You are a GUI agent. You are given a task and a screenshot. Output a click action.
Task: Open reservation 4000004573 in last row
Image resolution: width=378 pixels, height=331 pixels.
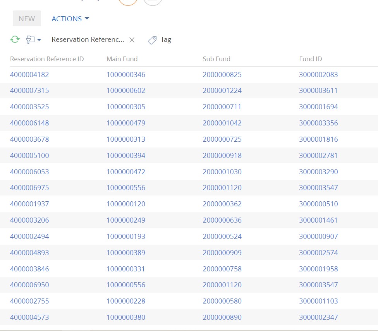click(x=29, y=317)
